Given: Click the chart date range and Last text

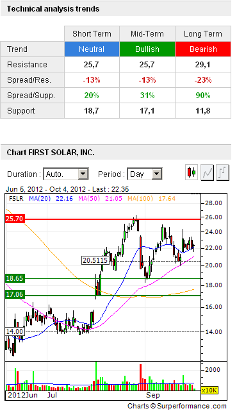Looking at the screenshot, I should point(67,189).
